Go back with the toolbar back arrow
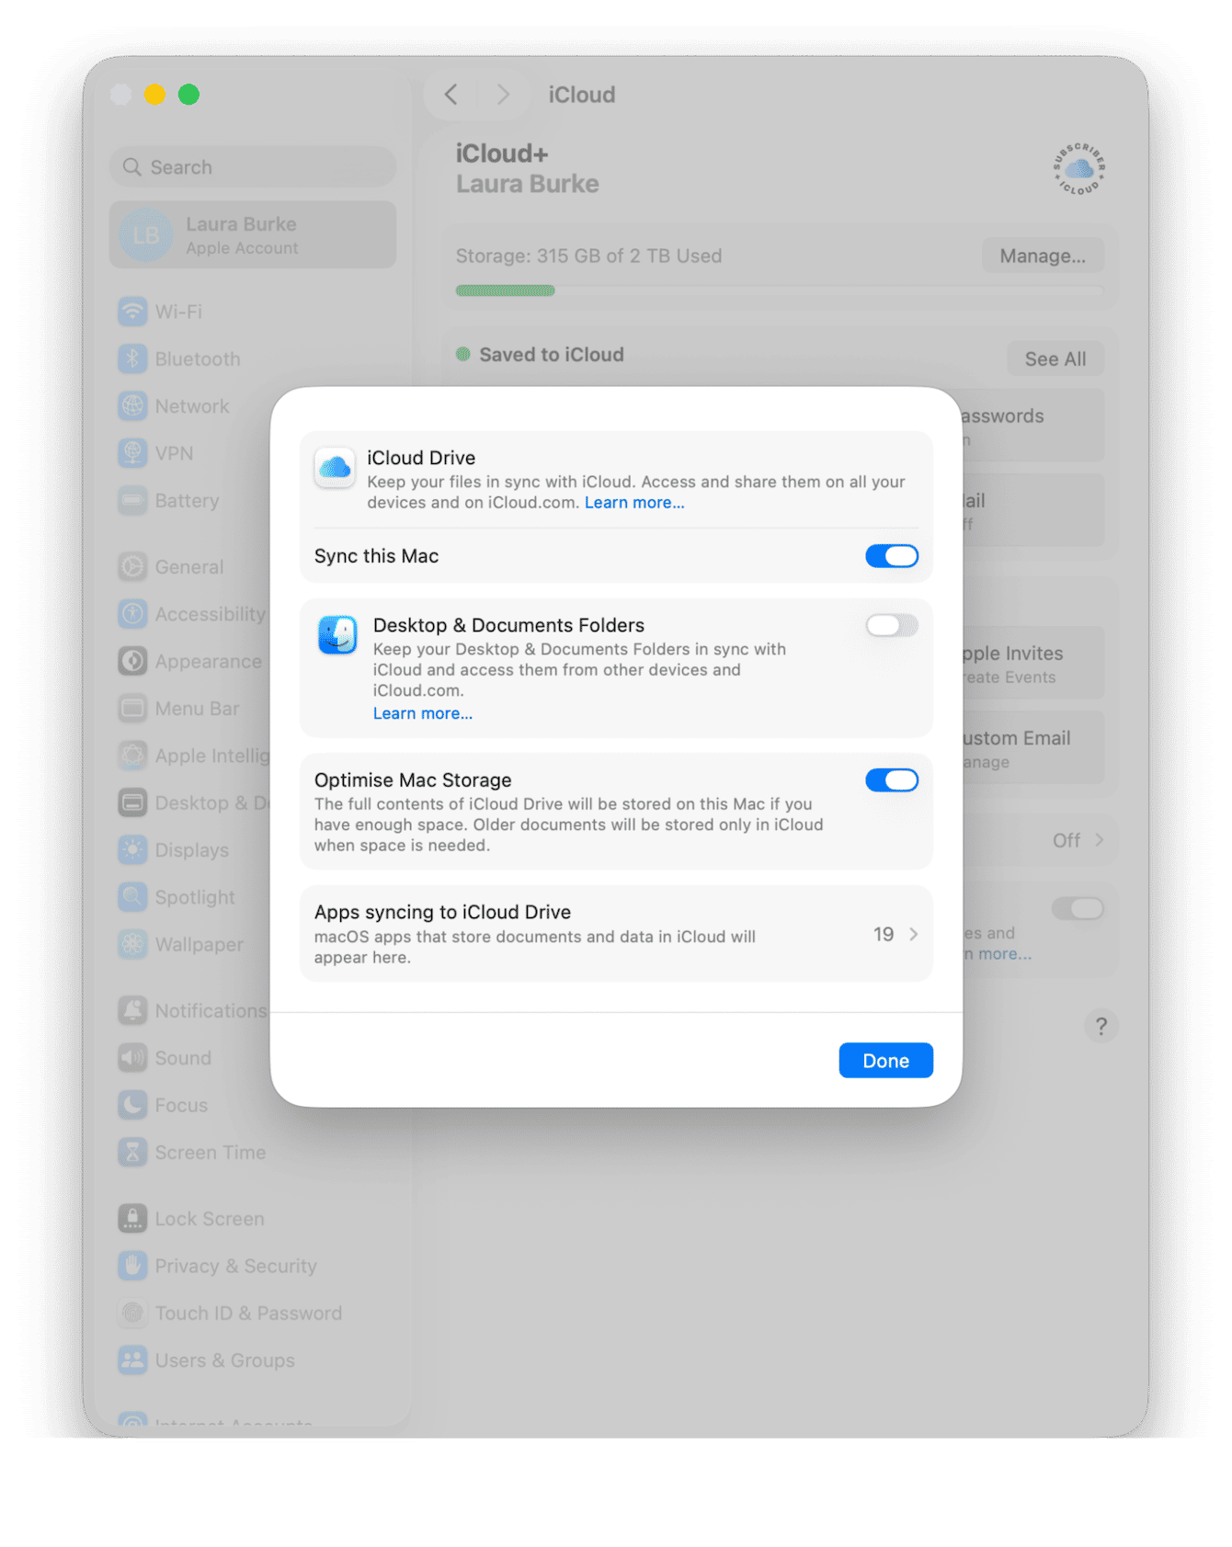The image size is (1232, 1547). [x=451, y=95]
